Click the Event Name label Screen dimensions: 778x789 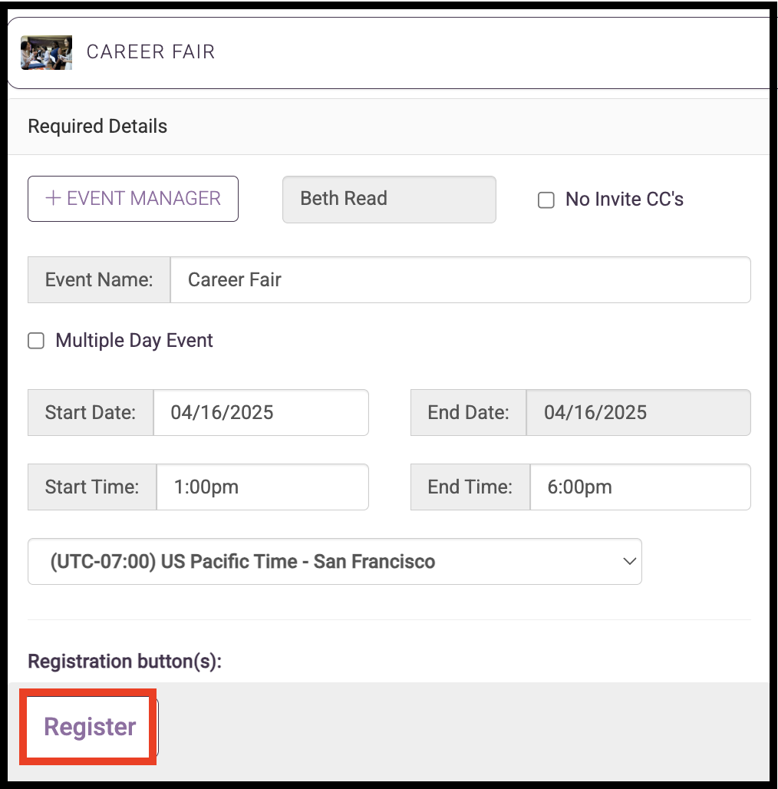pyautogui.click(x=99, y=280)
